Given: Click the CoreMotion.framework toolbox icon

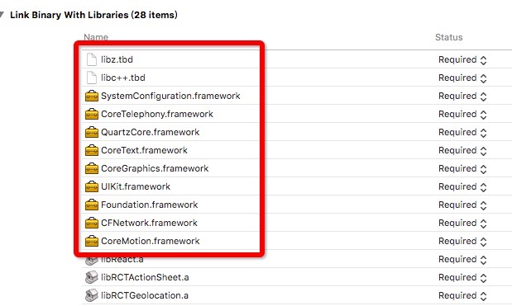Looking at the screenshot, I should [x=92, y=241].
